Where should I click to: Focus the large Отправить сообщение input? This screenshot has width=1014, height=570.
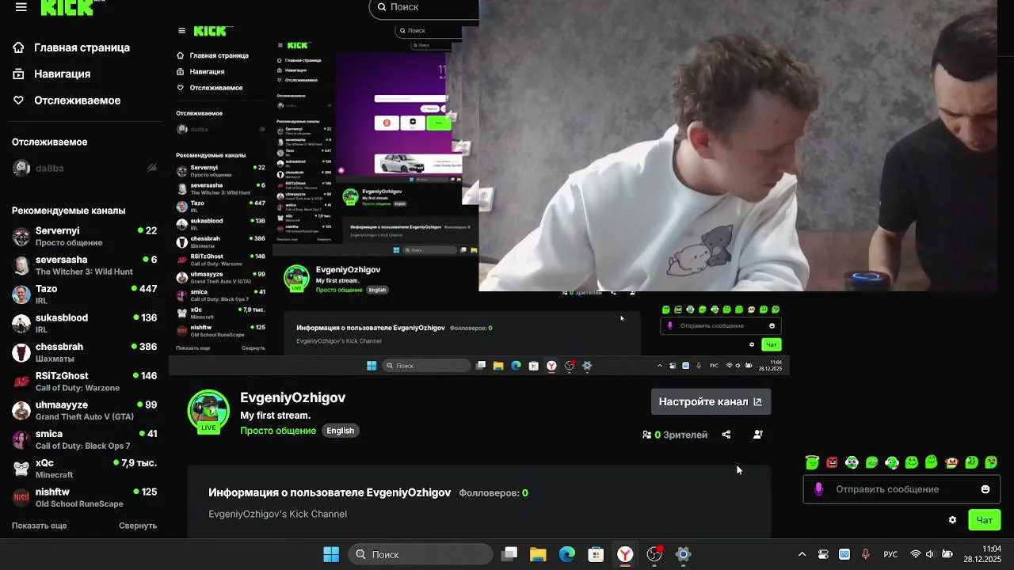pos(902,489)
